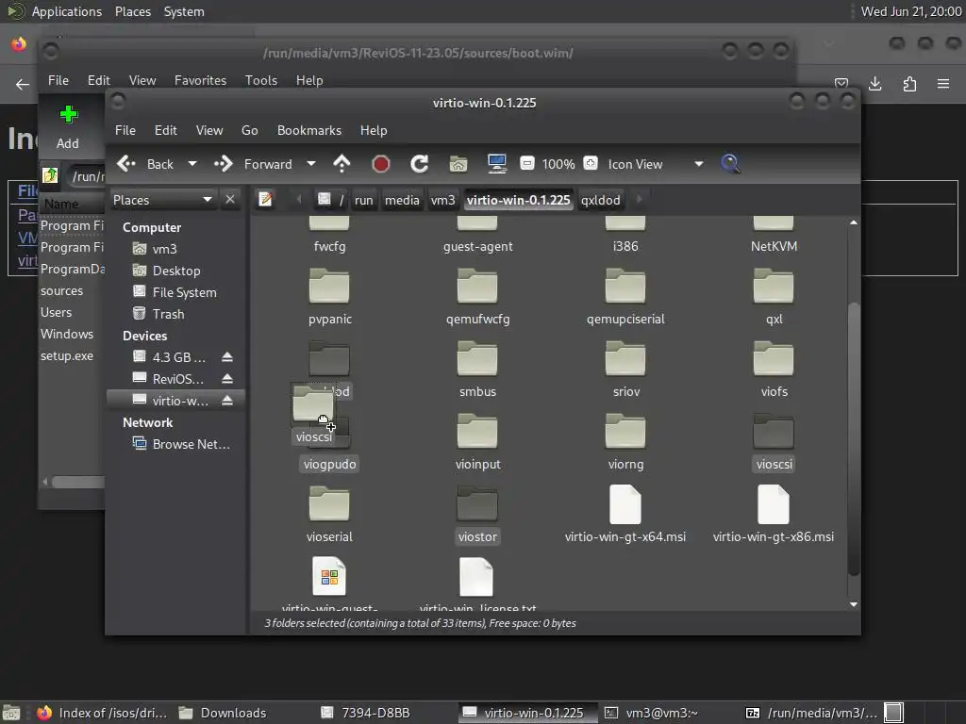Go to the vm3 path segment
Viewport: 966px width, 724px height.
coord(442,200)
